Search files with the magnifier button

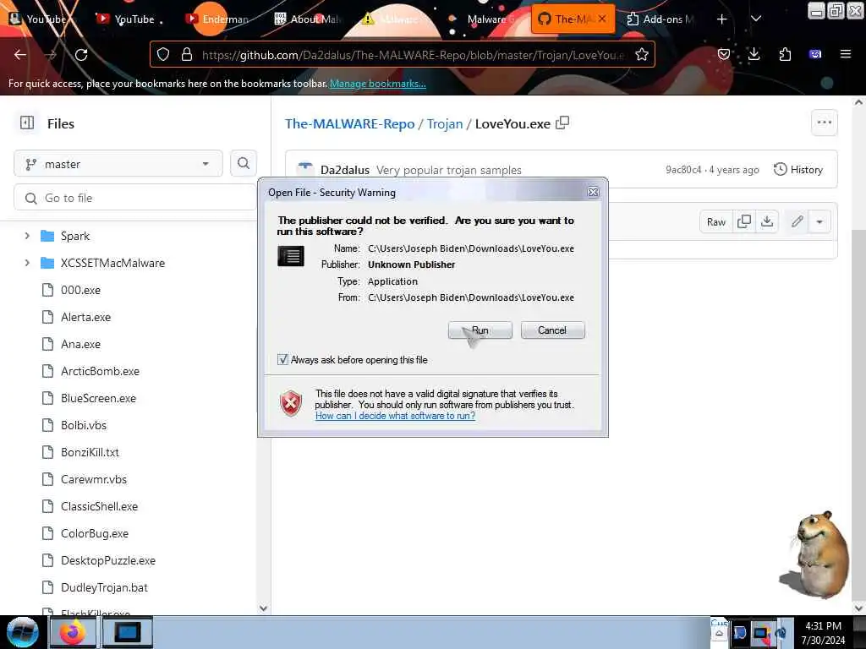click(244, 163)
